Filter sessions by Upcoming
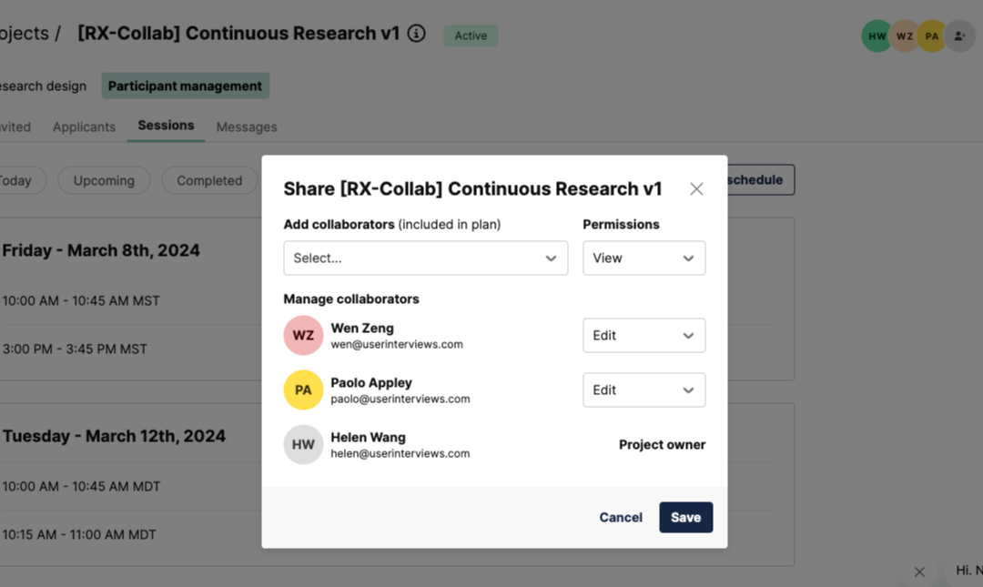The width and height of the screenshot is (983, 587). (104, 180)
